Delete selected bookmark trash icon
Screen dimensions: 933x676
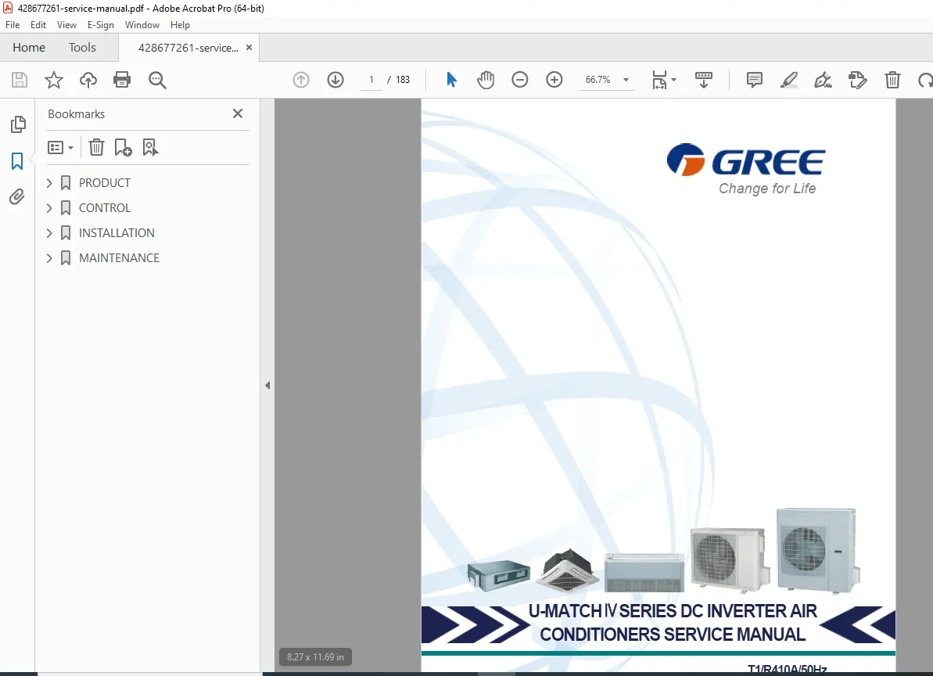point(96,147)
